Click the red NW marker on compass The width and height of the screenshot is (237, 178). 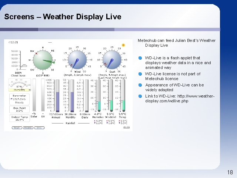(x=36, y=53)
